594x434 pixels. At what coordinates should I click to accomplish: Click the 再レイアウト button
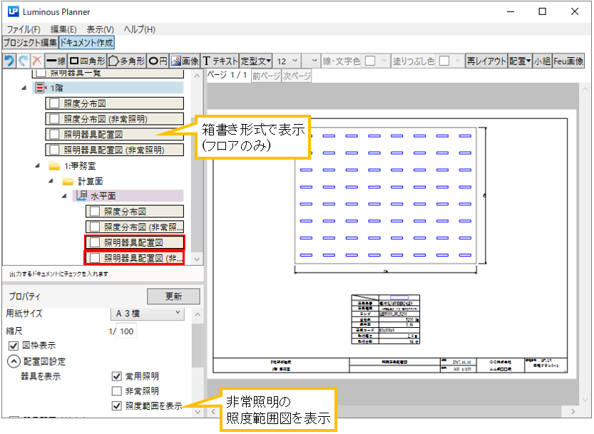[485, 61]
